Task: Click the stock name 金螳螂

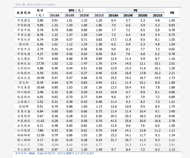Action: pyautogui.click(x=24, y=106)
